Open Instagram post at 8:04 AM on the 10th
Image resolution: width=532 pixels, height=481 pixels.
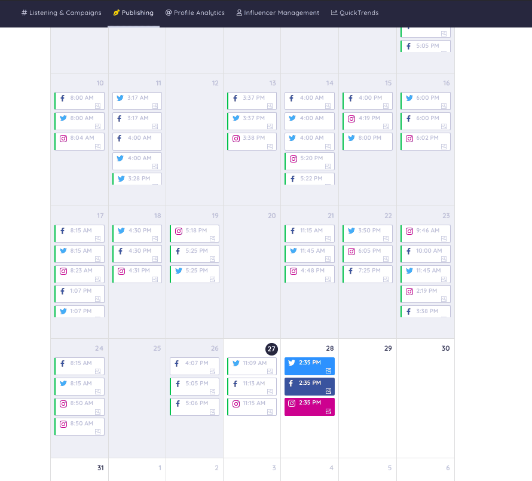(x=80, y=142)
